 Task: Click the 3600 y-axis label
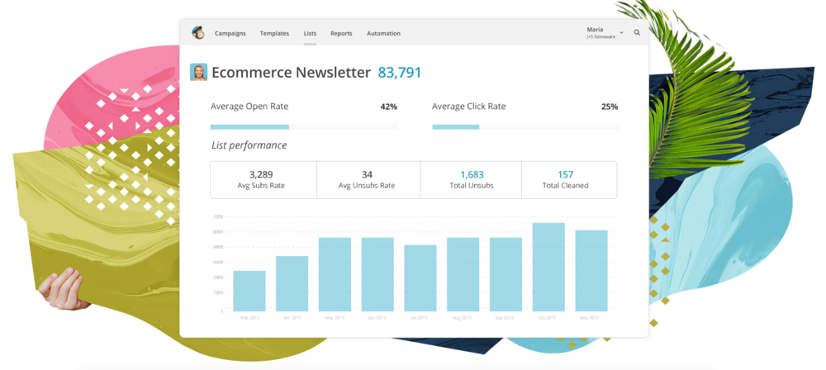(x=218, y=262)
